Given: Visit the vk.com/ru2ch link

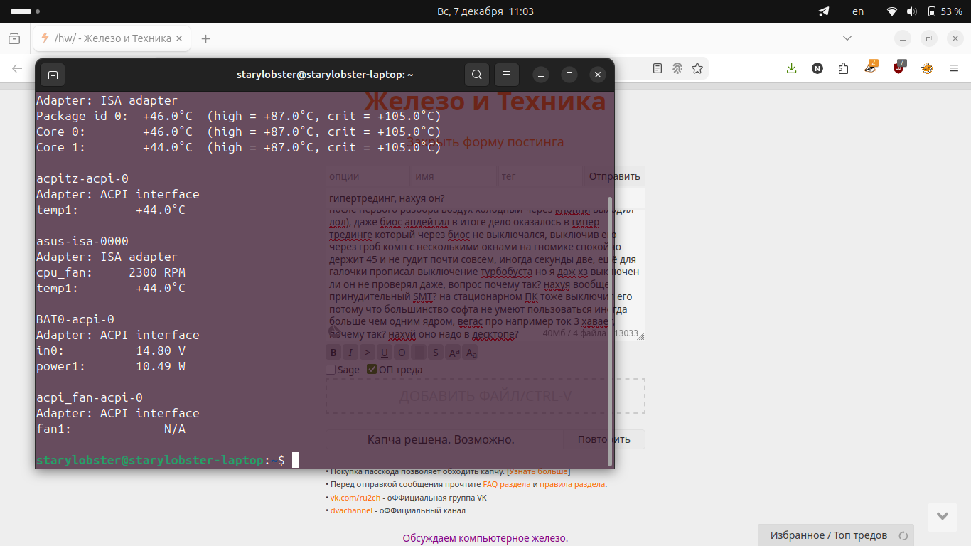Looking at the screenshot, I should tap(355, 498).
